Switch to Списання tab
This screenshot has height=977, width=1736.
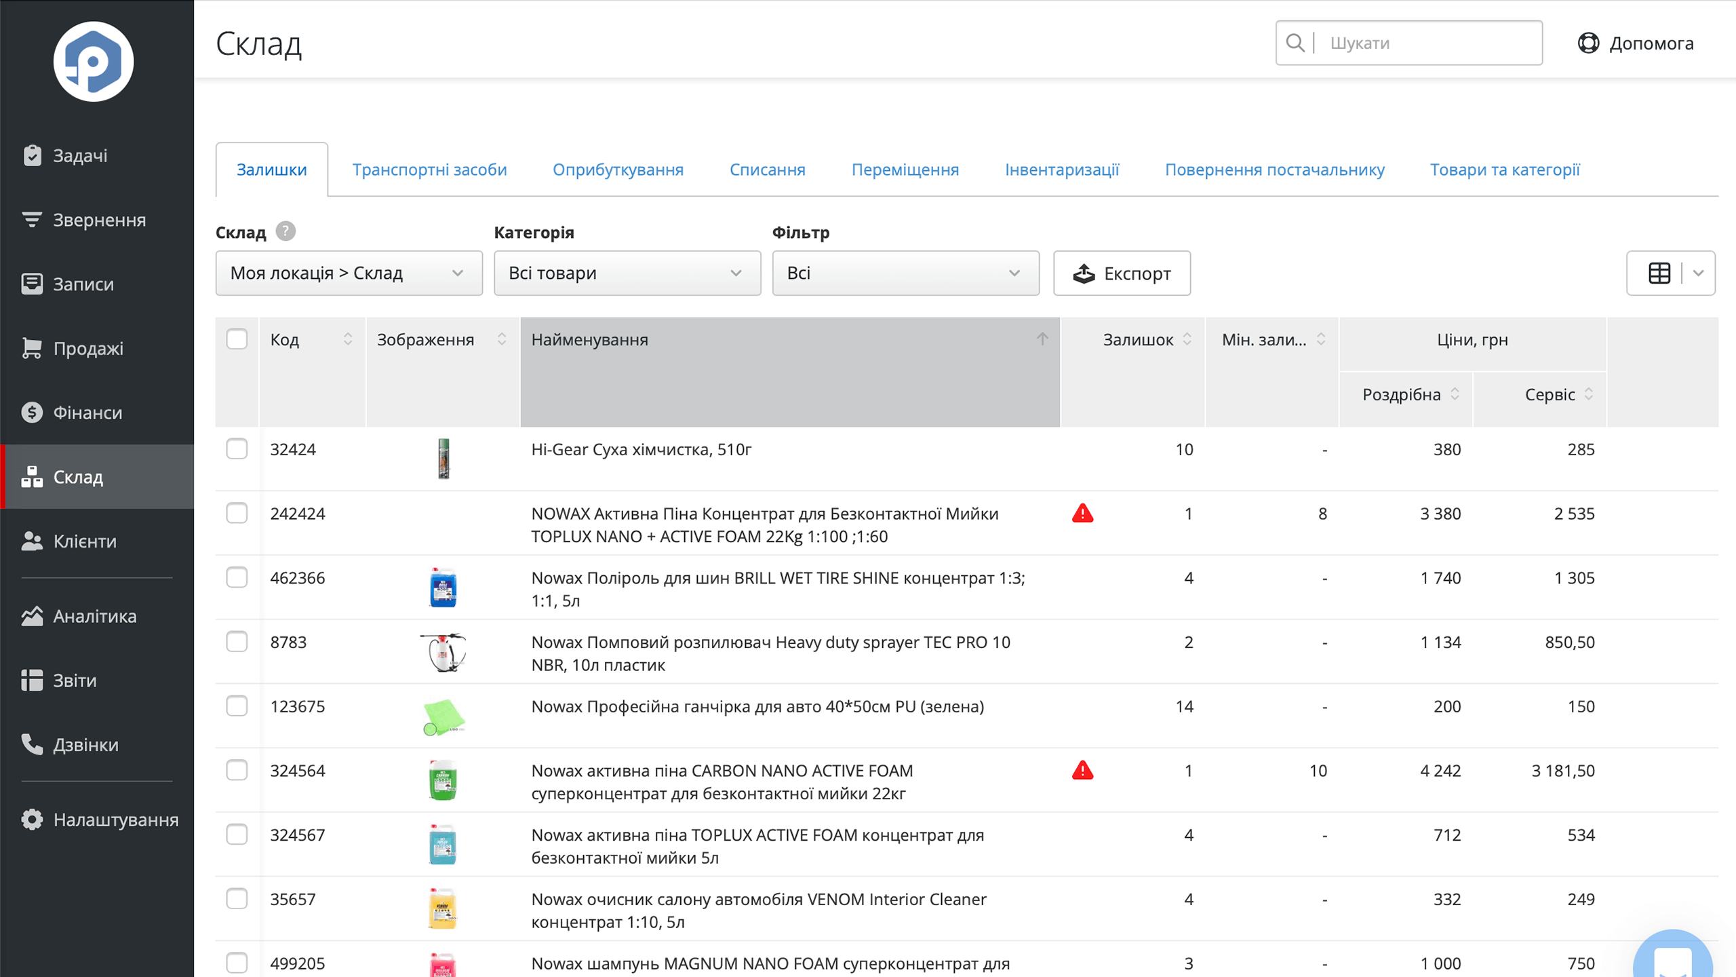coord(768,170)
